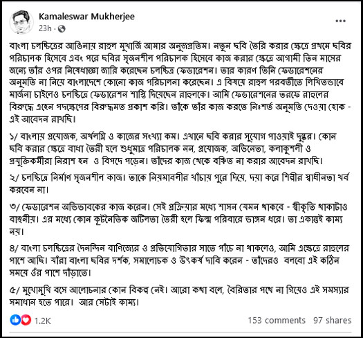View the 1.2K reactions count

[x=43, y=321]
